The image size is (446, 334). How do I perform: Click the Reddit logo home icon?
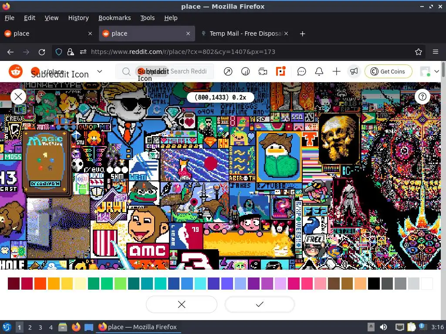16,71
